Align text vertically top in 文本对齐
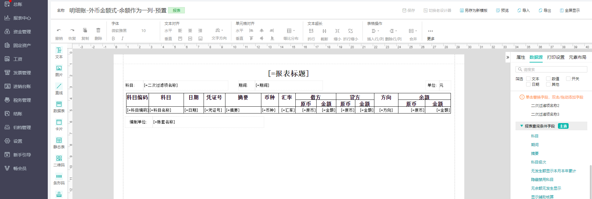Viewport: 592px width, 199px height. (180, 39)
